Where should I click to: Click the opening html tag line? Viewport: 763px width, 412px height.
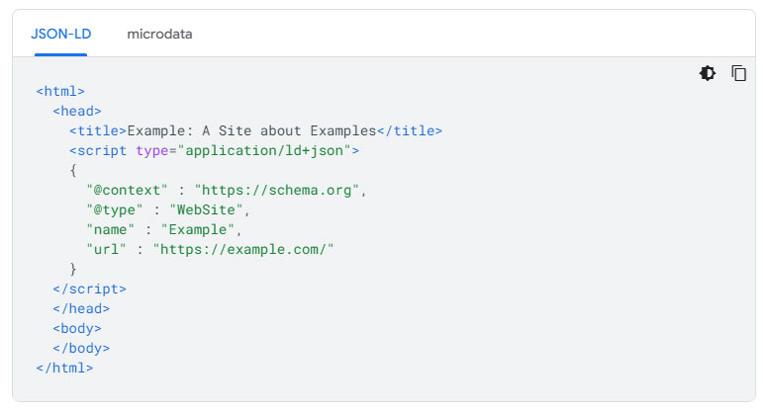pyautogui.click(x=60, y=91)
